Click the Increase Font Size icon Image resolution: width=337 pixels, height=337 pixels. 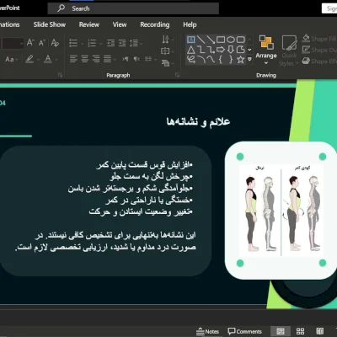tap(30, 43)
